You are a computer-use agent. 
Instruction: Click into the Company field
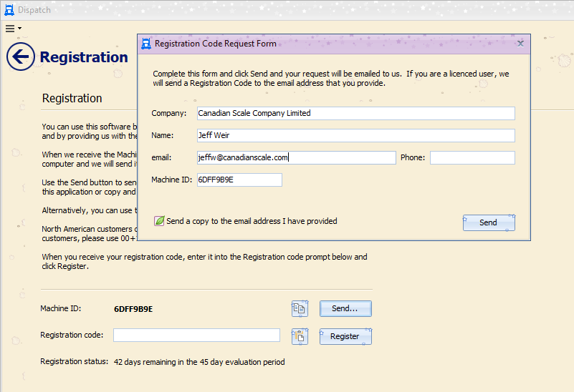(x=355, y=113)
